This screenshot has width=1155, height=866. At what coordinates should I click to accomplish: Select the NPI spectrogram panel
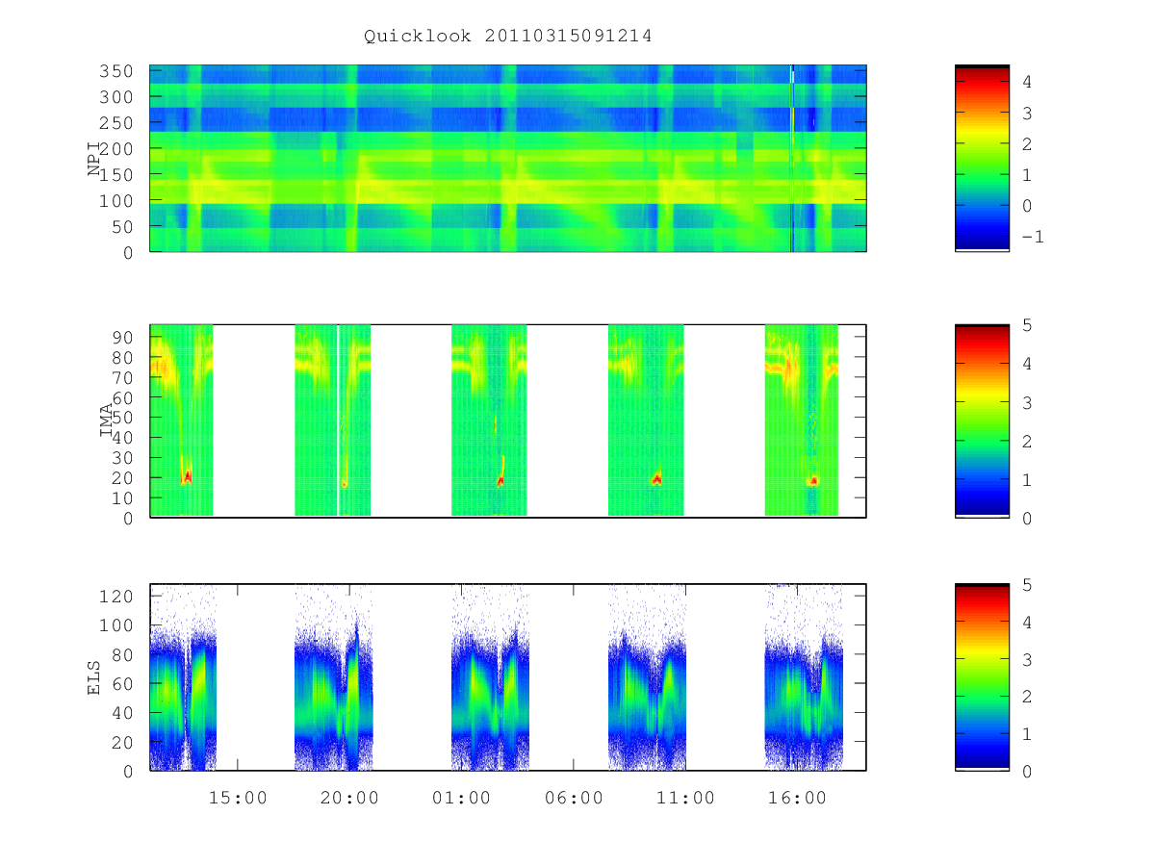tap(508, 159)
